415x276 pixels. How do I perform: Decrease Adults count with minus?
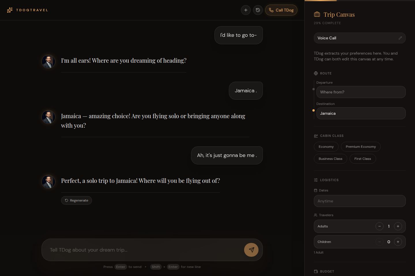click(380, 226)
